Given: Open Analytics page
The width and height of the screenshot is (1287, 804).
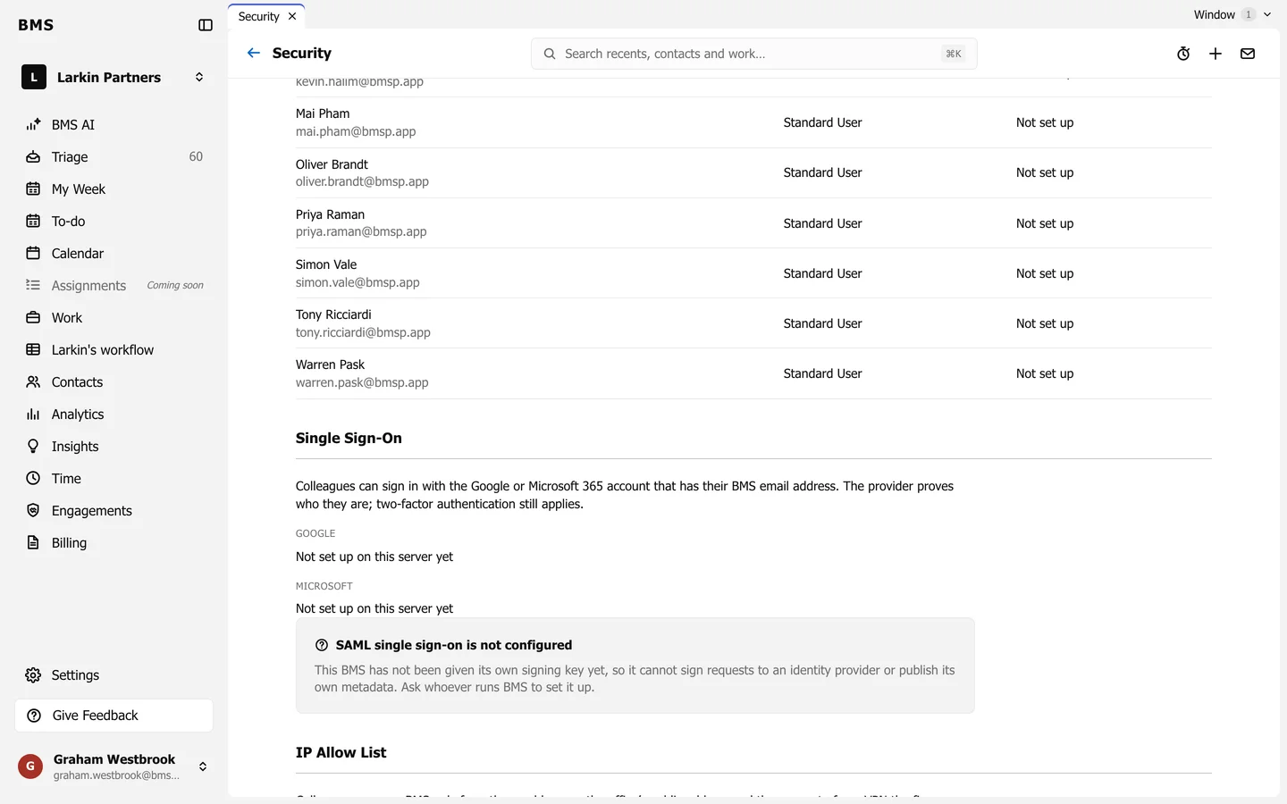Looking at the screenshot, I should pos(114,415).
